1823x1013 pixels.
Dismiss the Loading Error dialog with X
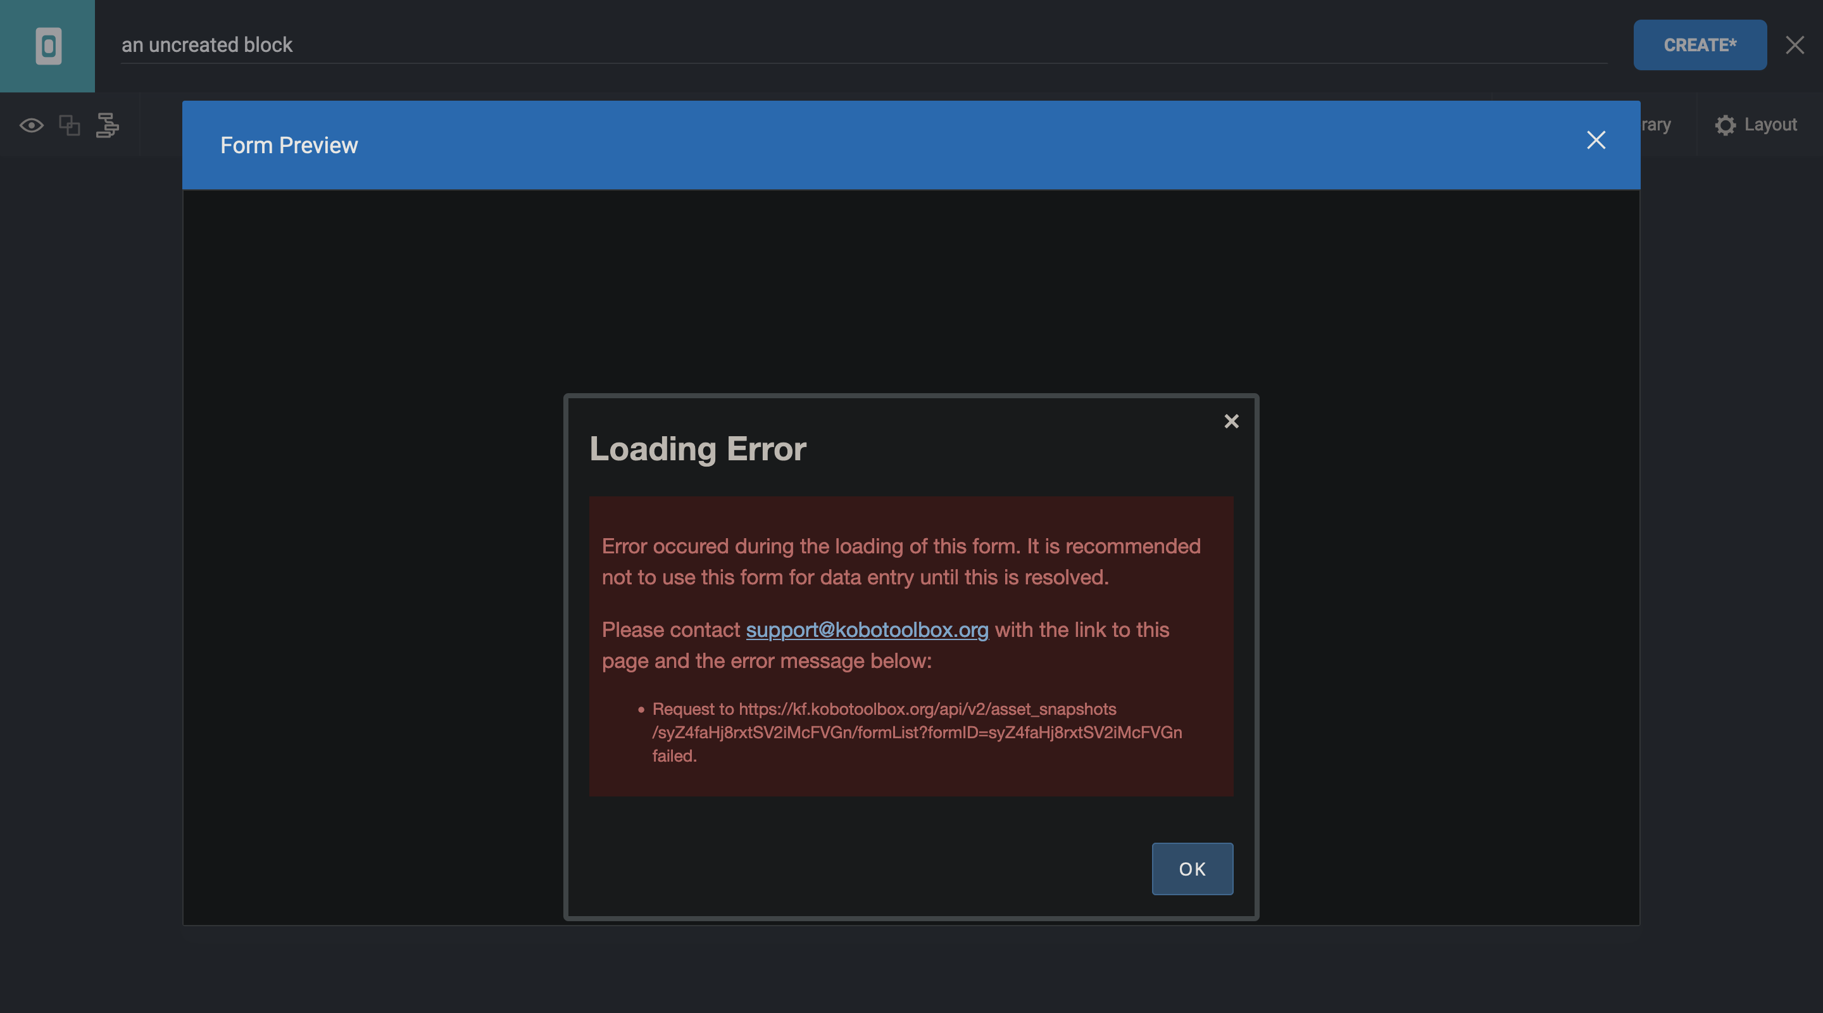tap(1231, 421)
